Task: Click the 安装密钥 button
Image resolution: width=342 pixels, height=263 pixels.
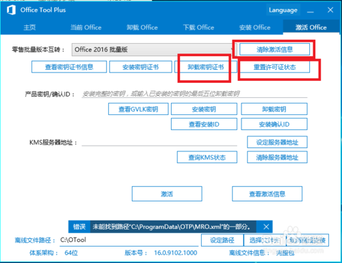Action: 204,109
